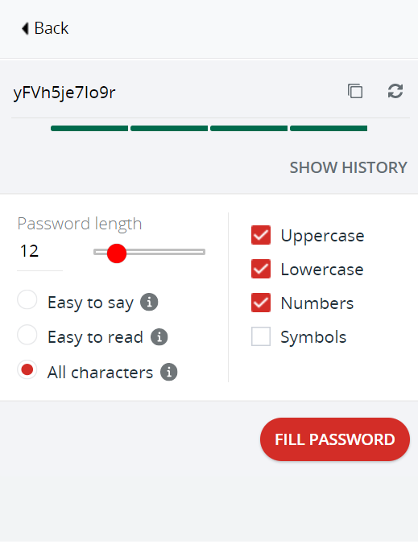The image size is (418, 544).
Task: Open SHOW HISTORY link
Action: point(348,167)
